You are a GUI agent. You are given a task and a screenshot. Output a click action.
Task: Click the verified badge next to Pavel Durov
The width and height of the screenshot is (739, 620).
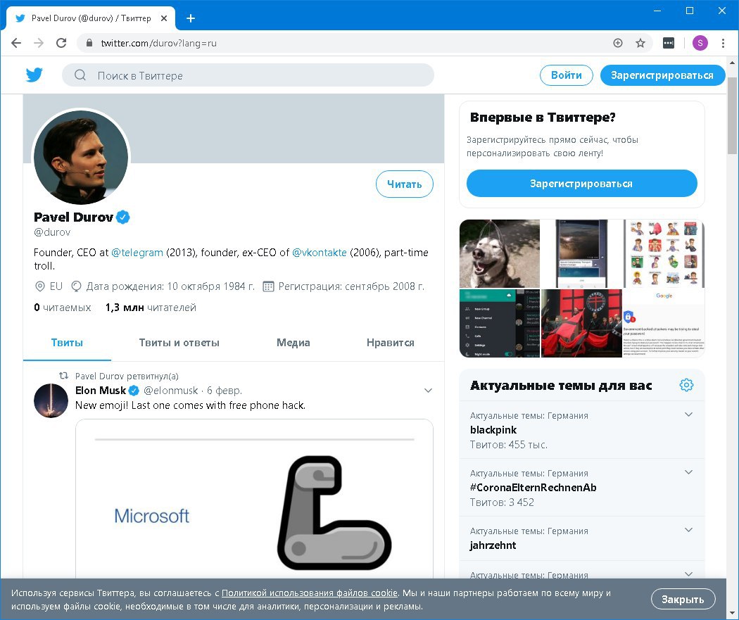(123, 217)
